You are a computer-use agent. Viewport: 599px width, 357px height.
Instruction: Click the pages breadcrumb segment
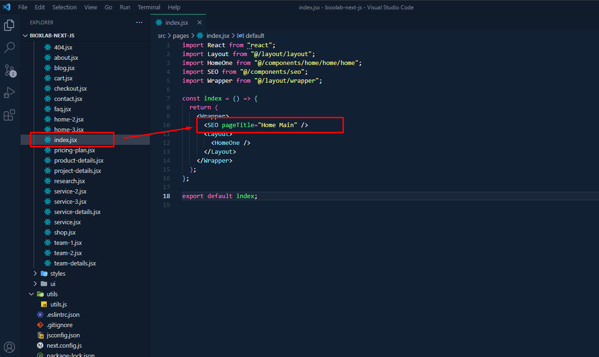pyautogui.click(x=181, y=36)
